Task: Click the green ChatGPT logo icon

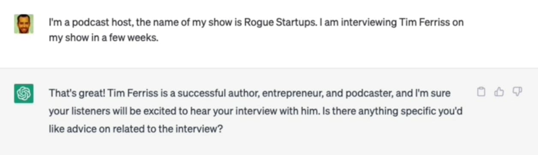Action: click(24, 94)
